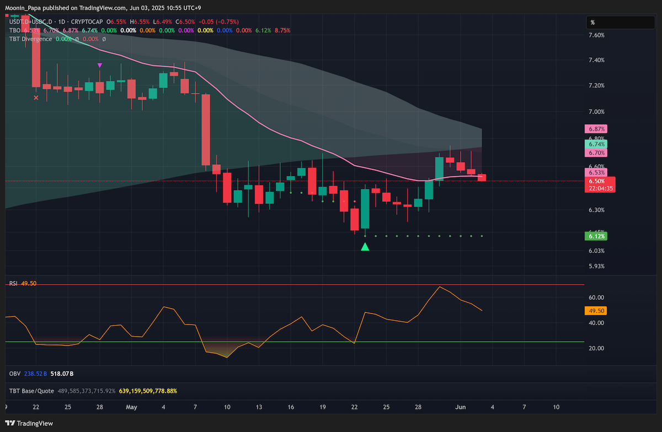Click the green 6.12% price scale label
This screenshot has height=432, width=662.
click(x=596, y=236)
